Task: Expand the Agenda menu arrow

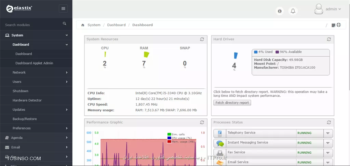Action: 67,138
